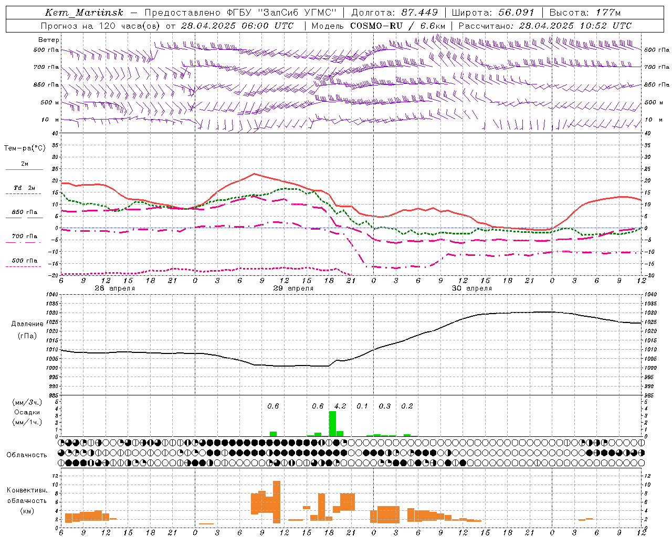Click the (мм/1ч.) unit label
672x537 pixels.
point(27,422)
